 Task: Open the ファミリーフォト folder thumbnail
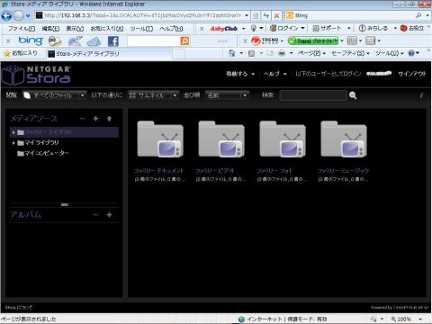[283, 139]
